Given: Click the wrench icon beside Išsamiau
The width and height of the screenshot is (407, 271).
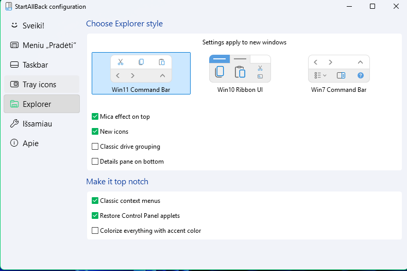Looking at the screenshot, I should [x=14, y=123].
